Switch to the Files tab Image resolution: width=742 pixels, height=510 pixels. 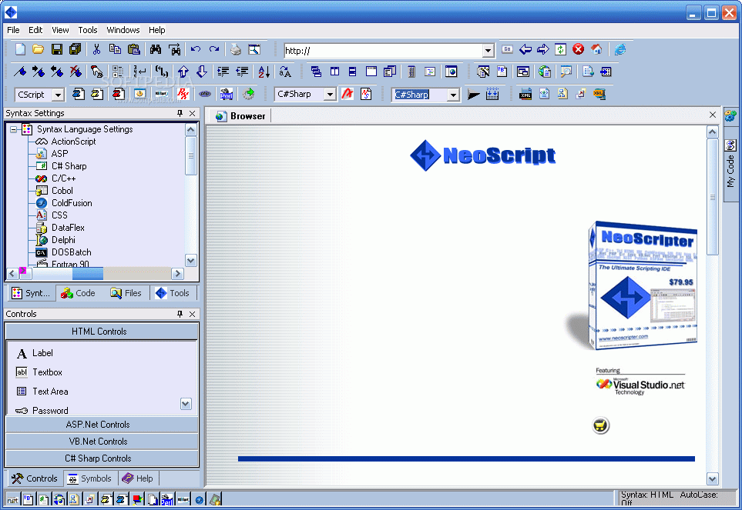126,293
